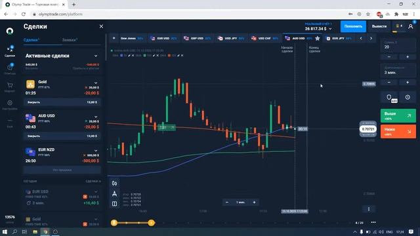The width and height of the screenshot is (420, 236).
Task: Click the Вывести withdraw button
Action: [x=379, y=26]
